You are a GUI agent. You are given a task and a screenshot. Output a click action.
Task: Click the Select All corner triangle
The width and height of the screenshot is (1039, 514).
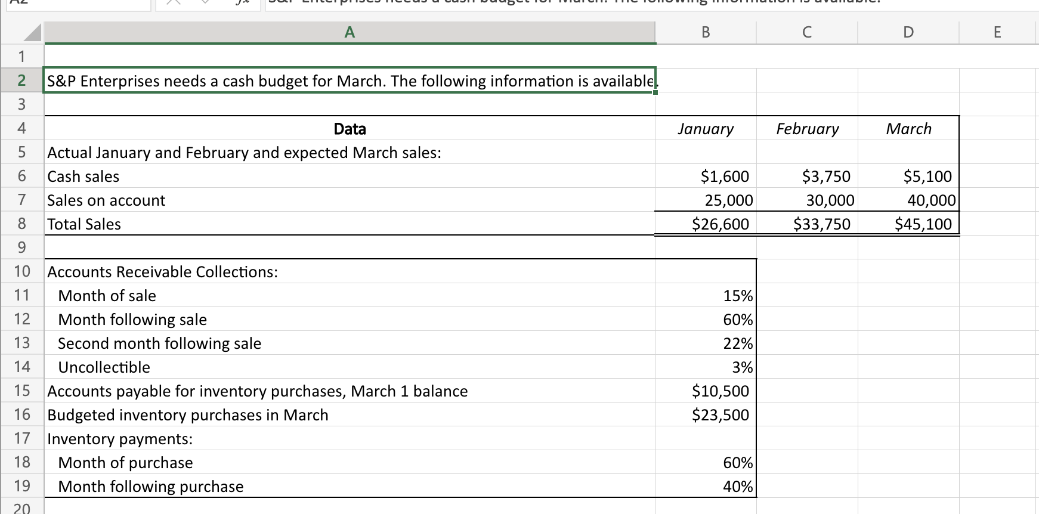(x=33, y=32)
